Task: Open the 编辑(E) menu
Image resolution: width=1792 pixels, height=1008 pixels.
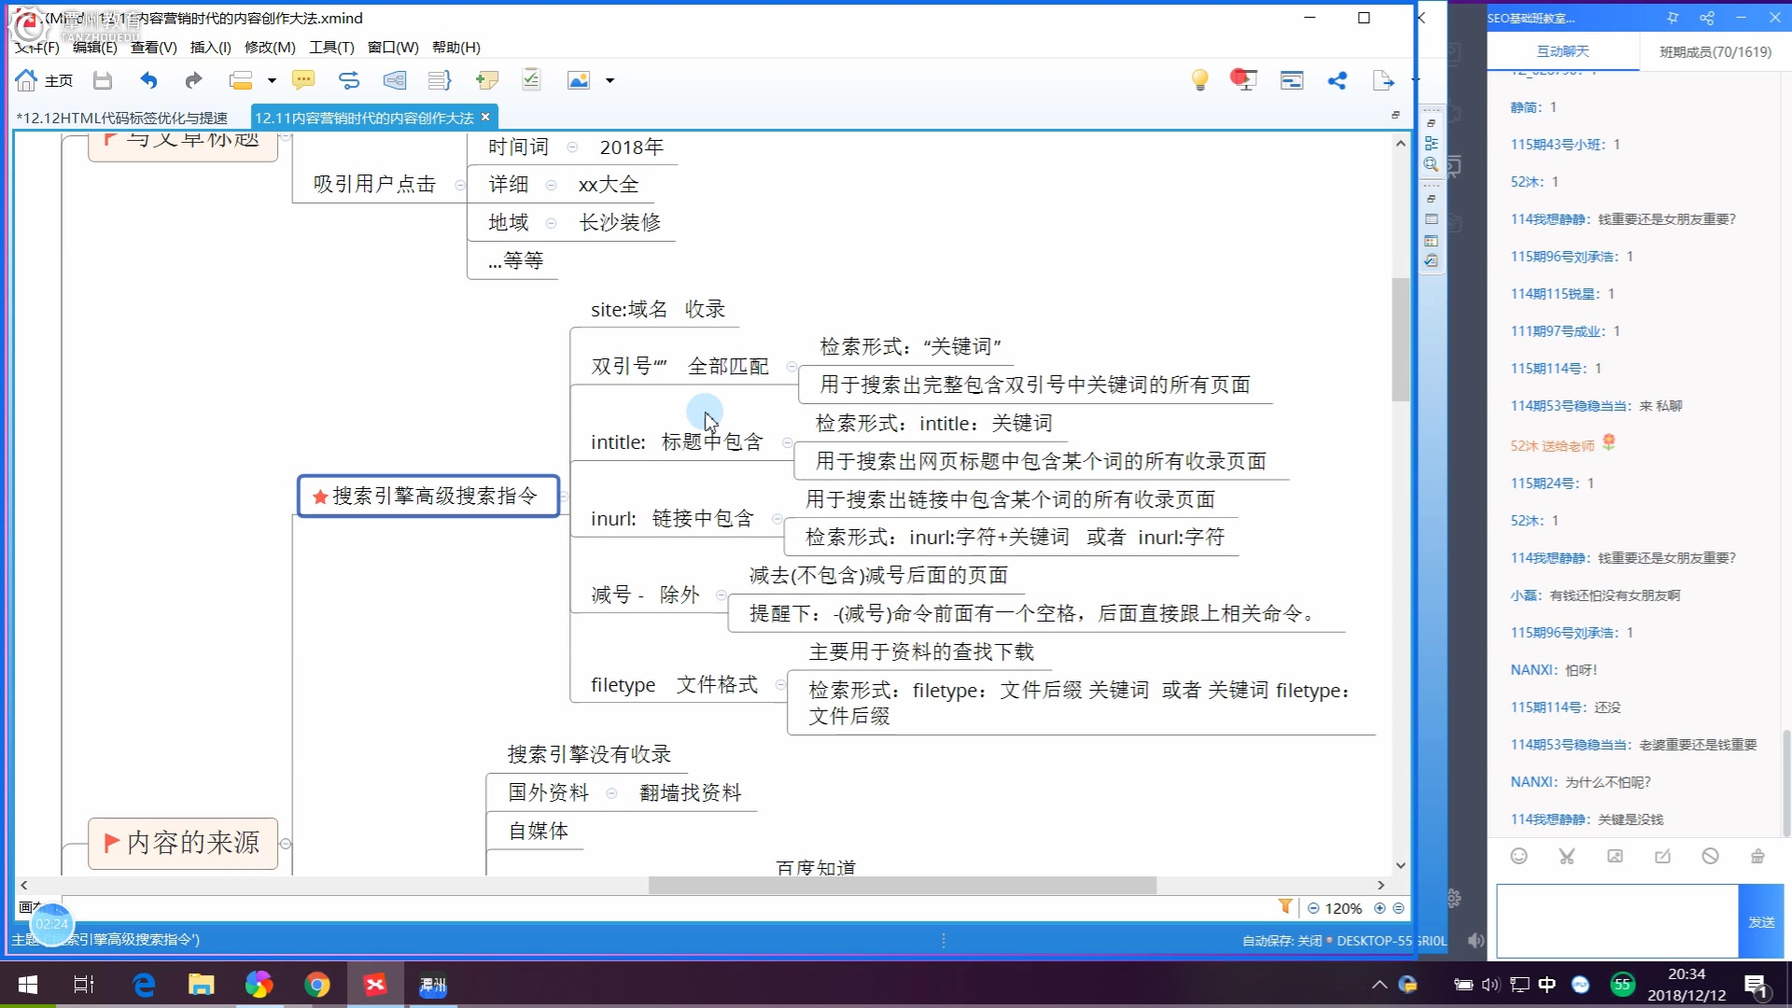Action: (95, 47)
